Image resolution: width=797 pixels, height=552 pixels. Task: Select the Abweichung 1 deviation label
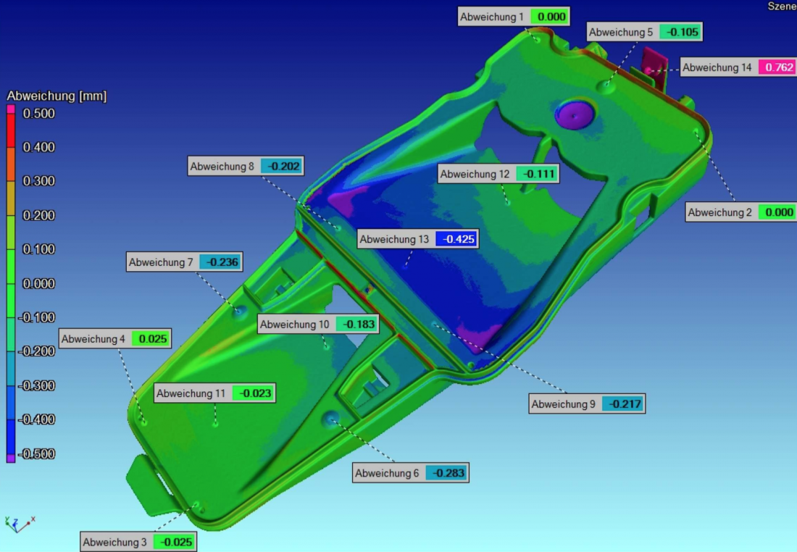point(513,17)
